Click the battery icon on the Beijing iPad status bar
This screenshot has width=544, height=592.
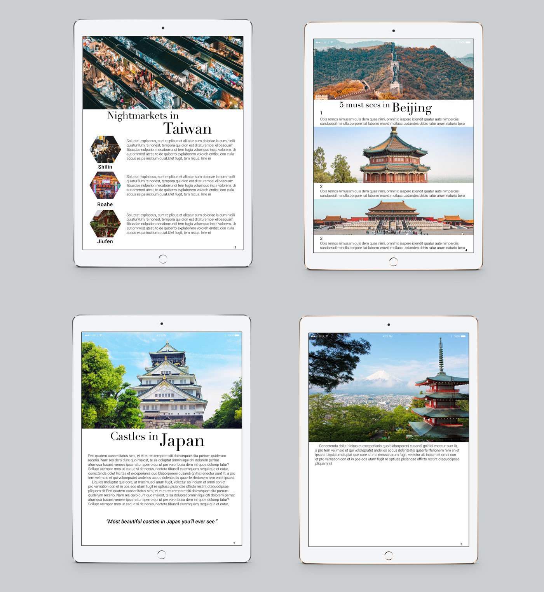pyautogui.click(x=468, y=42)
